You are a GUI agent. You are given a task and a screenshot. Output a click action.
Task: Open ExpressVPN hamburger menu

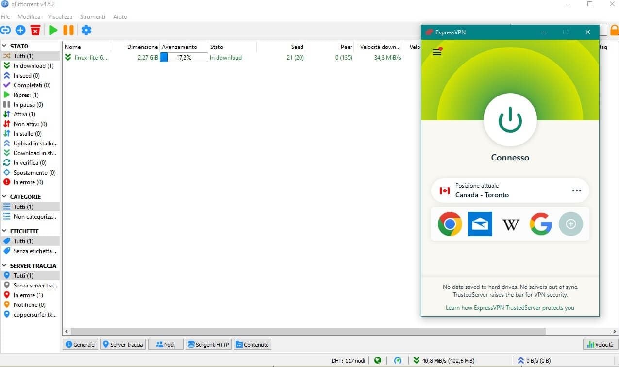pyautogui.click(x=437, y=51)
